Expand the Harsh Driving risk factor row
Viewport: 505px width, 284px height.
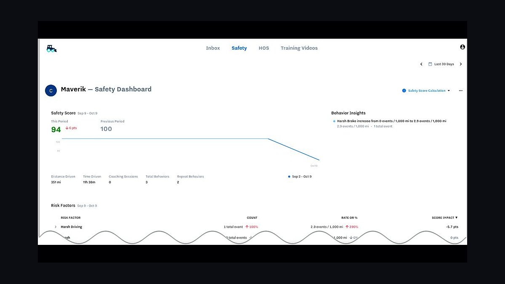(56, 227)
